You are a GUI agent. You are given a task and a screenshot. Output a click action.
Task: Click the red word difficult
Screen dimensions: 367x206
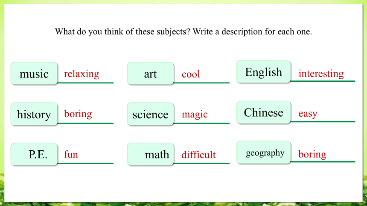pos(198,154)
